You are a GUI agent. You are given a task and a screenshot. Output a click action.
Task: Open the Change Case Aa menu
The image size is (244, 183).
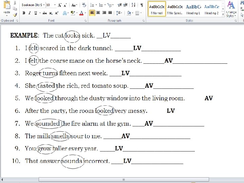74,5
